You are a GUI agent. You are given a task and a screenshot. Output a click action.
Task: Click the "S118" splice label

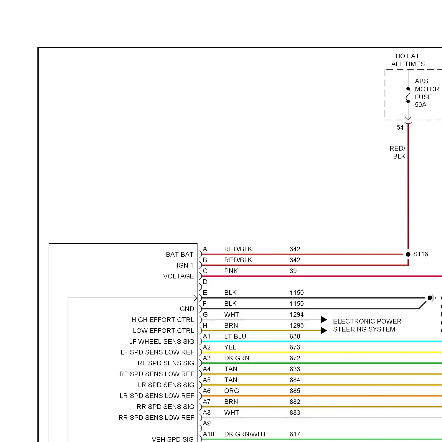pyautogui.click(x=420, y=254)
